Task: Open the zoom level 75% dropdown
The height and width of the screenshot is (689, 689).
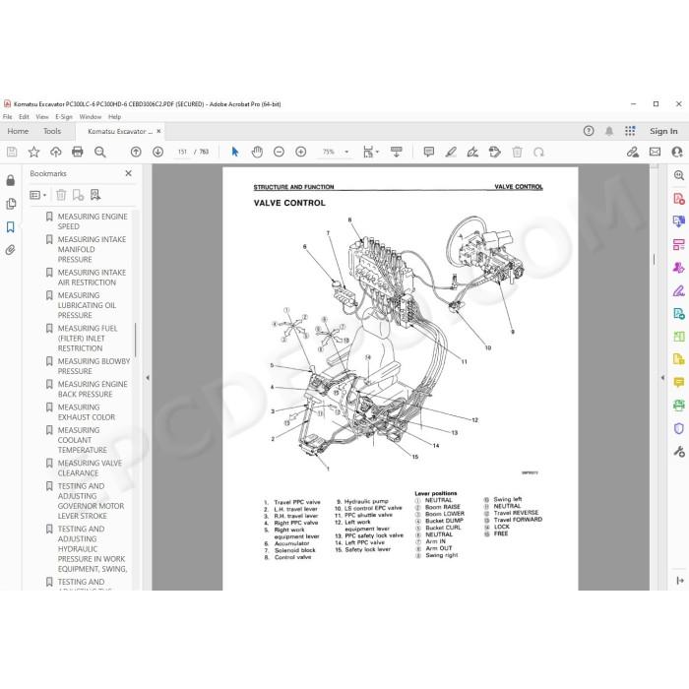Action: coord(346,152)
